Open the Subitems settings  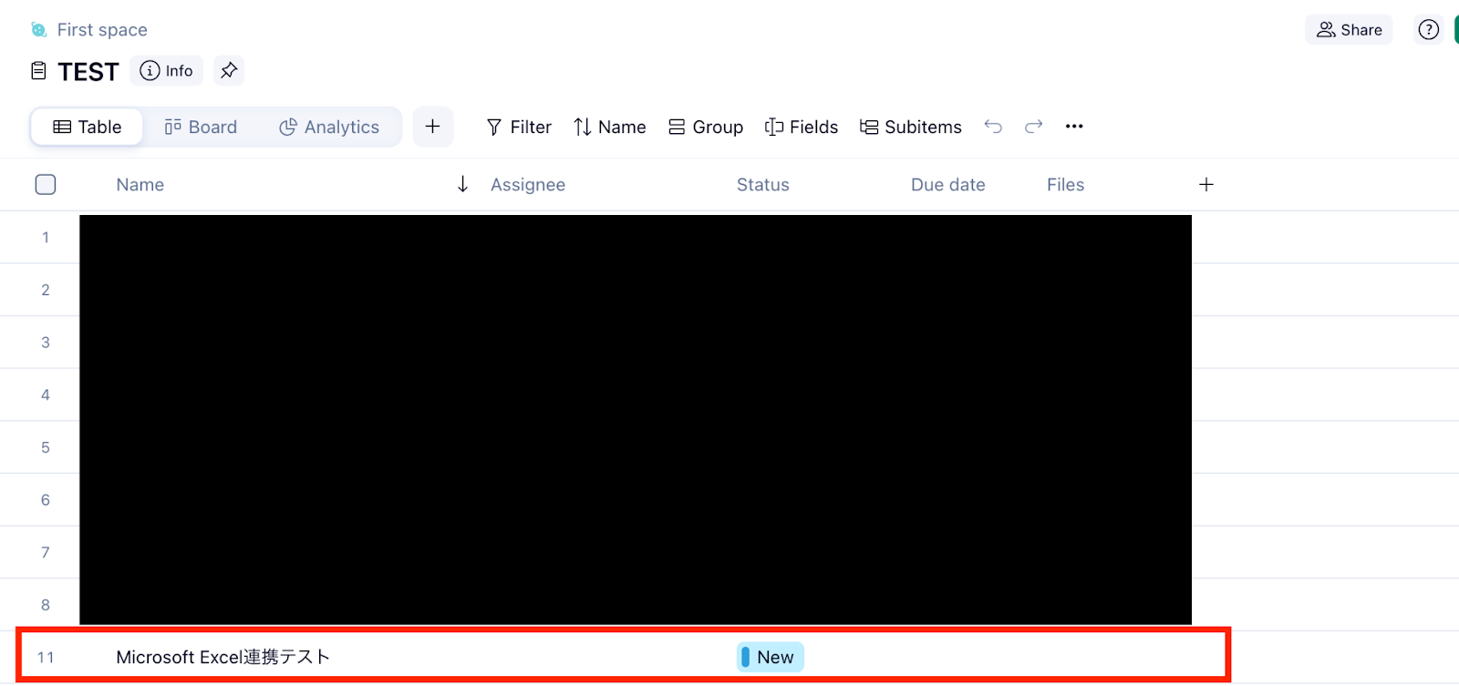(911, 127)
